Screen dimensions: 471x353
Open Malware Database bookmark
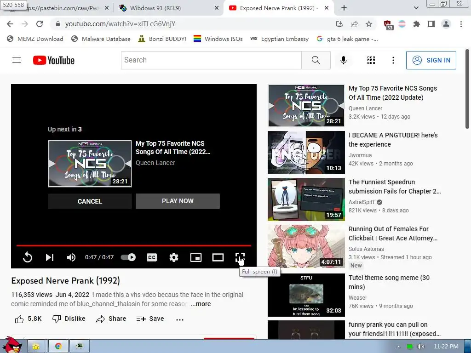[101, 39]
